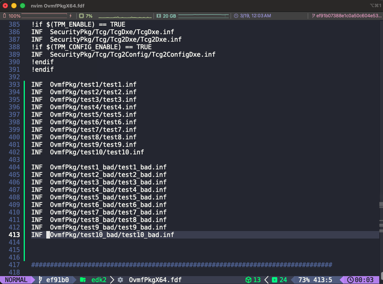Image resolution: width=383 pixels, height=284 pixels.
Task: Click the NORMAL mode indicator
Action: 16,280
